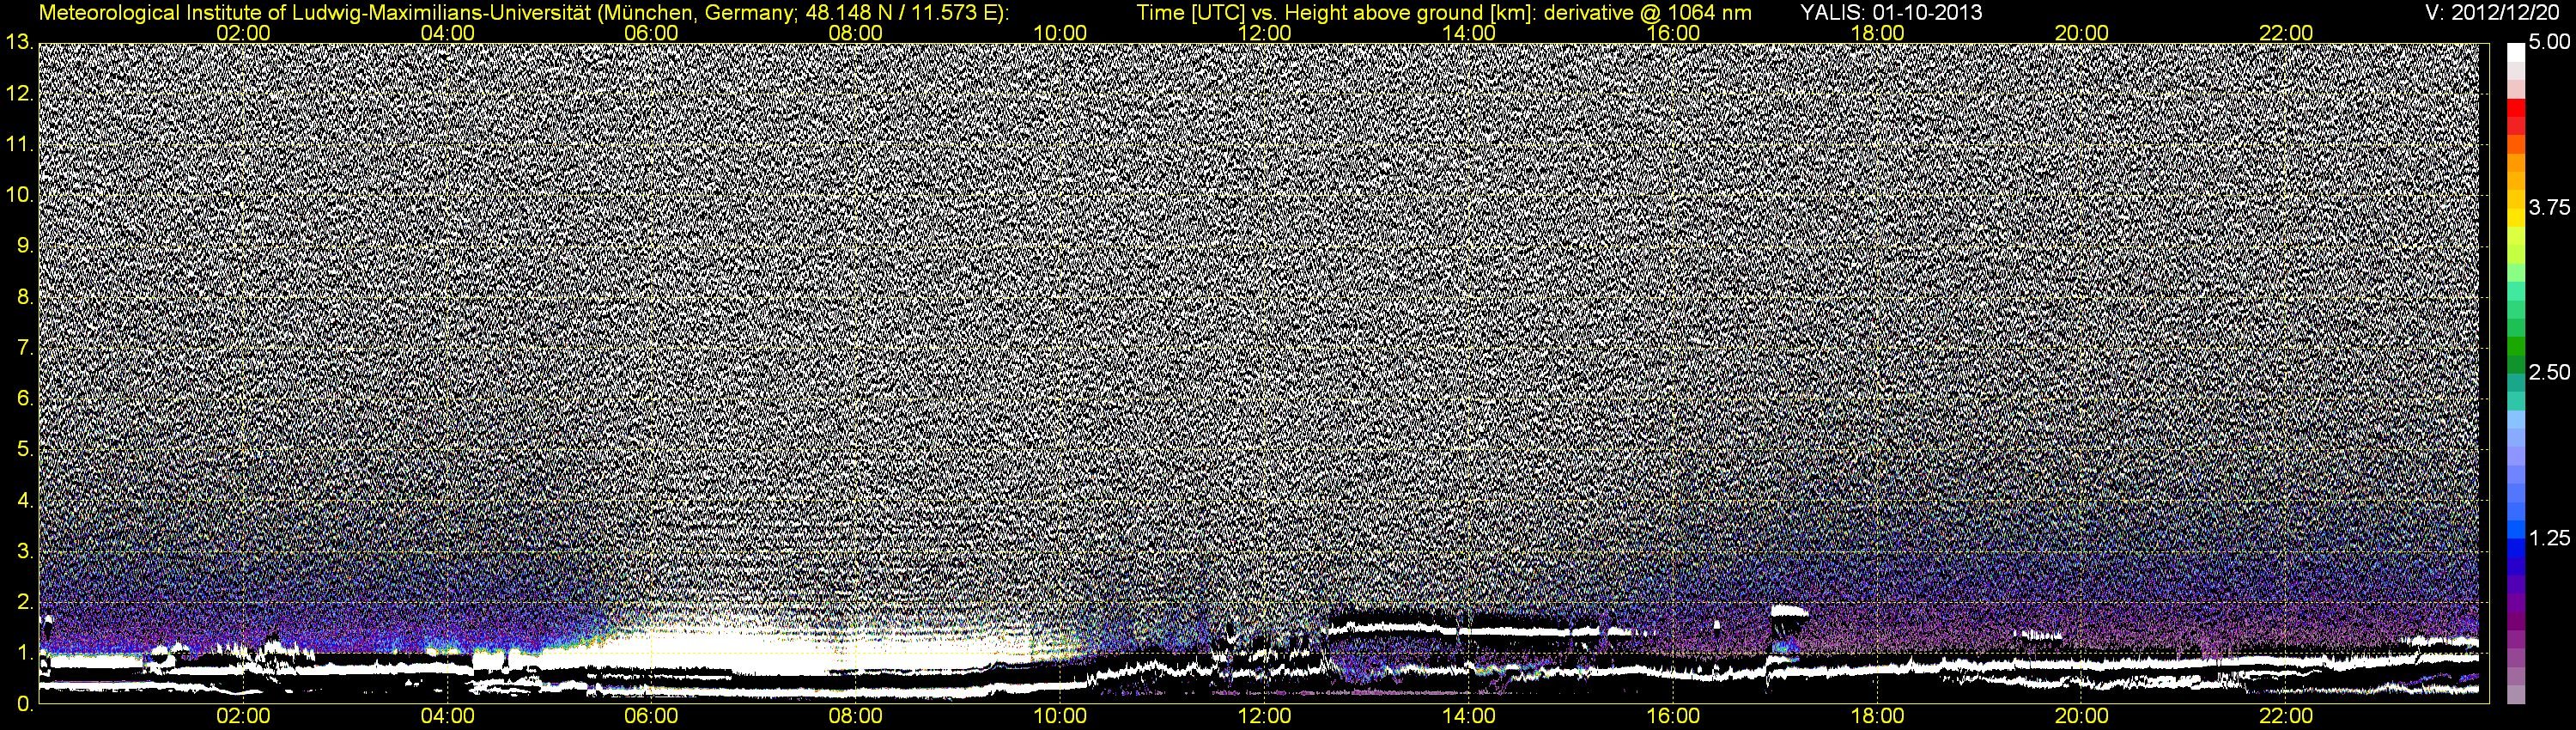Click the 02:00 label on the top time axis
Viewport: 2576px width, 730px height.
tap(244, 32)
